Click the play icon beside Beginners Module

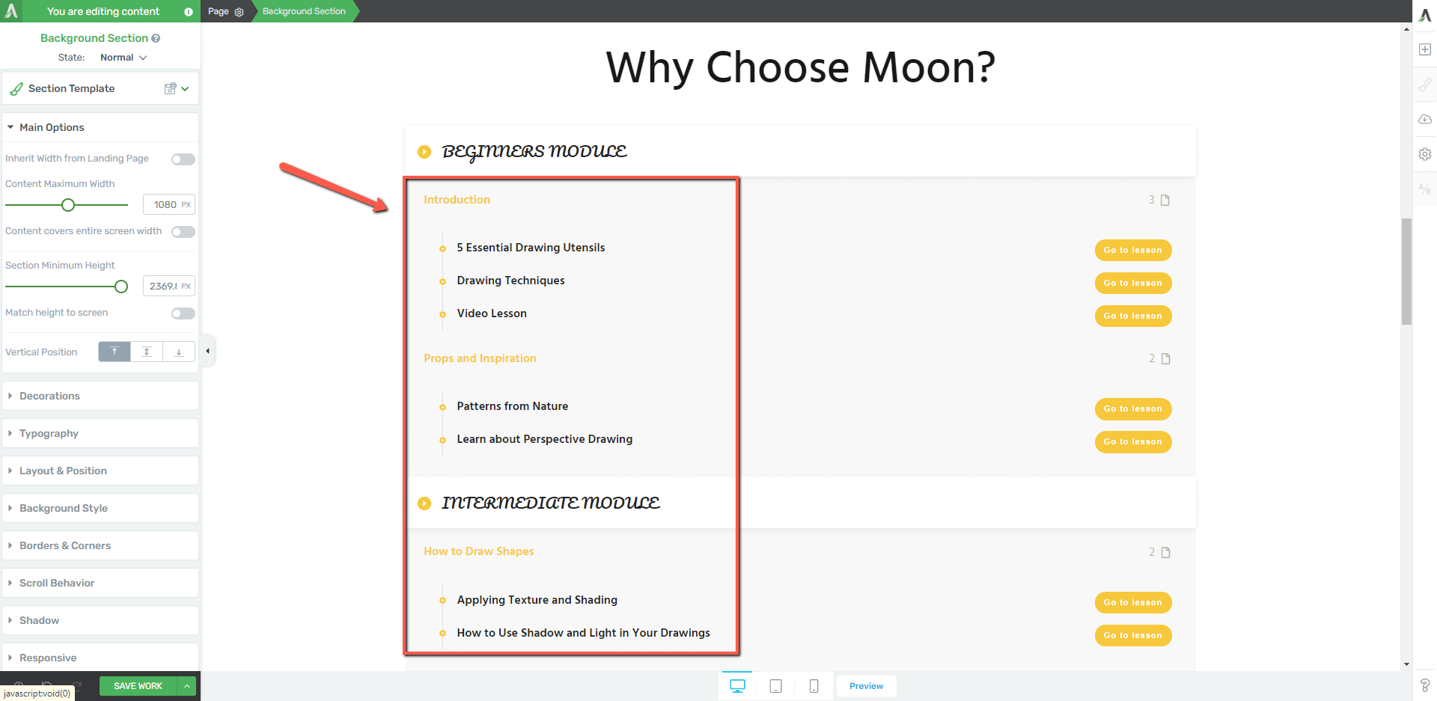(x=424, y=152)
